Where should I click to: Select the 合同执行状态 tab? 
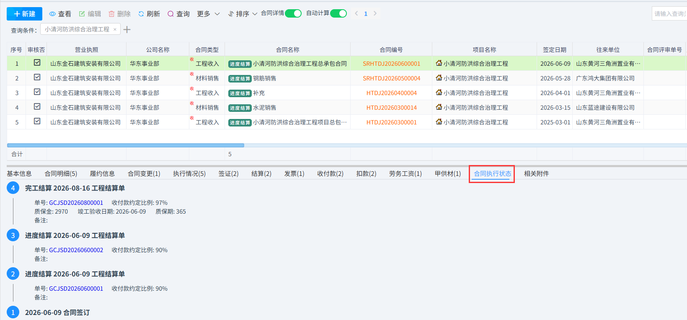point(492,173)
